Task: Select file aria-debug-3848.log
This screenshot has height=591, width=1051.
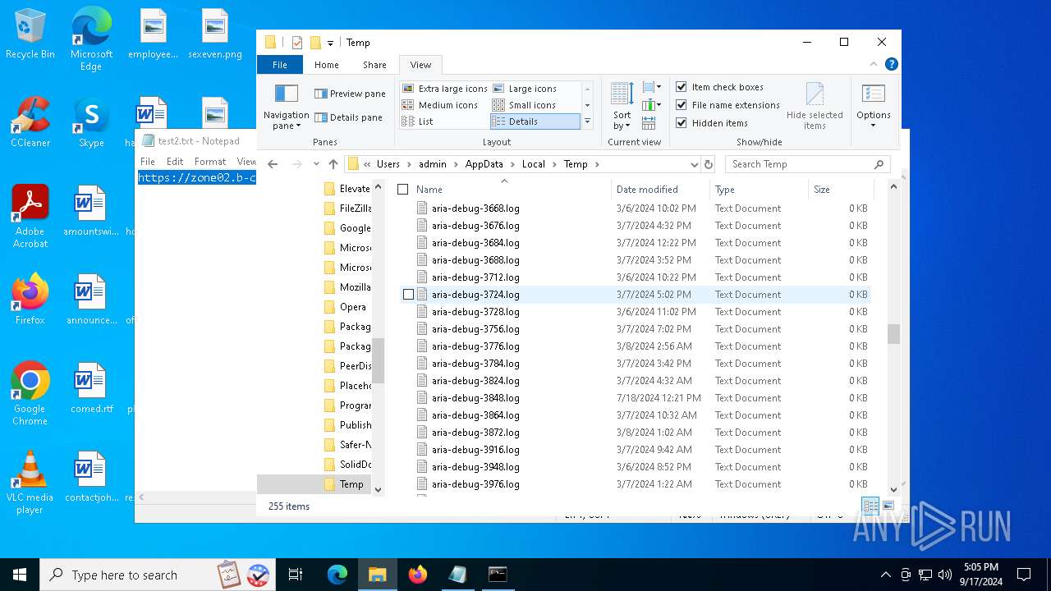Action: point(475,398)
